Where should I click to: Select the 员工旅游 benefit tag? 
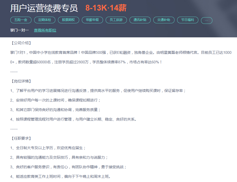pos(116,20)
